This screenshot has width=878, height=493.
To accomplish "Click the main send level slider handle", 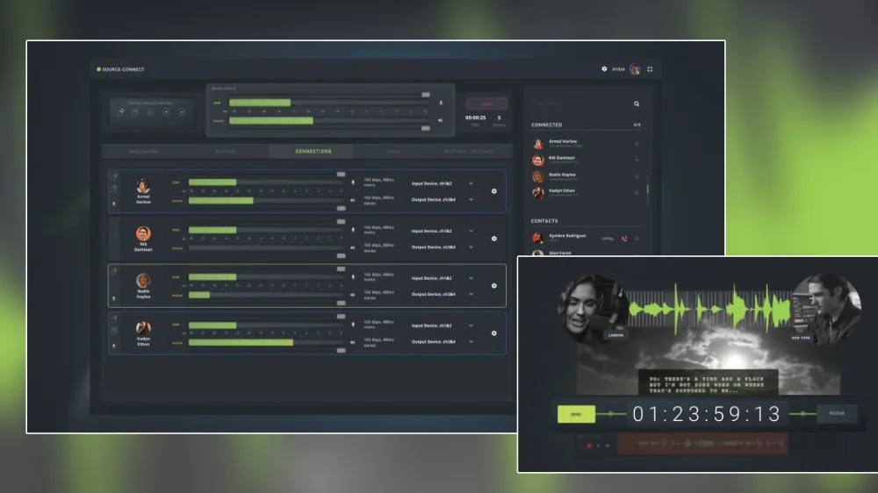I will (426, 95).
